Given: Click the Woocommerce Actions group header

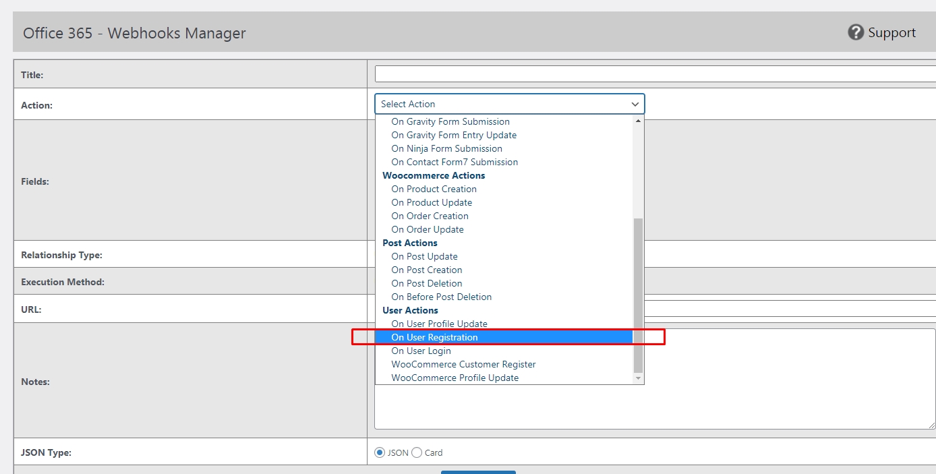Looking at the screenshot, I should point(434,175).
